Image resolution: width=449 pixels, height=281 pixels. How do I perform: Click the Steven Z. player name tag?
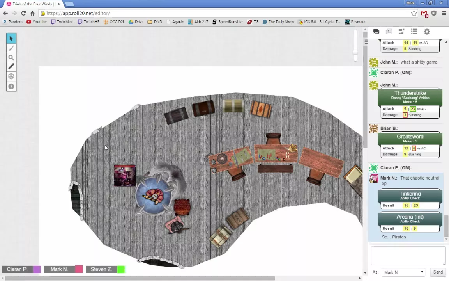tap(101, 269)
